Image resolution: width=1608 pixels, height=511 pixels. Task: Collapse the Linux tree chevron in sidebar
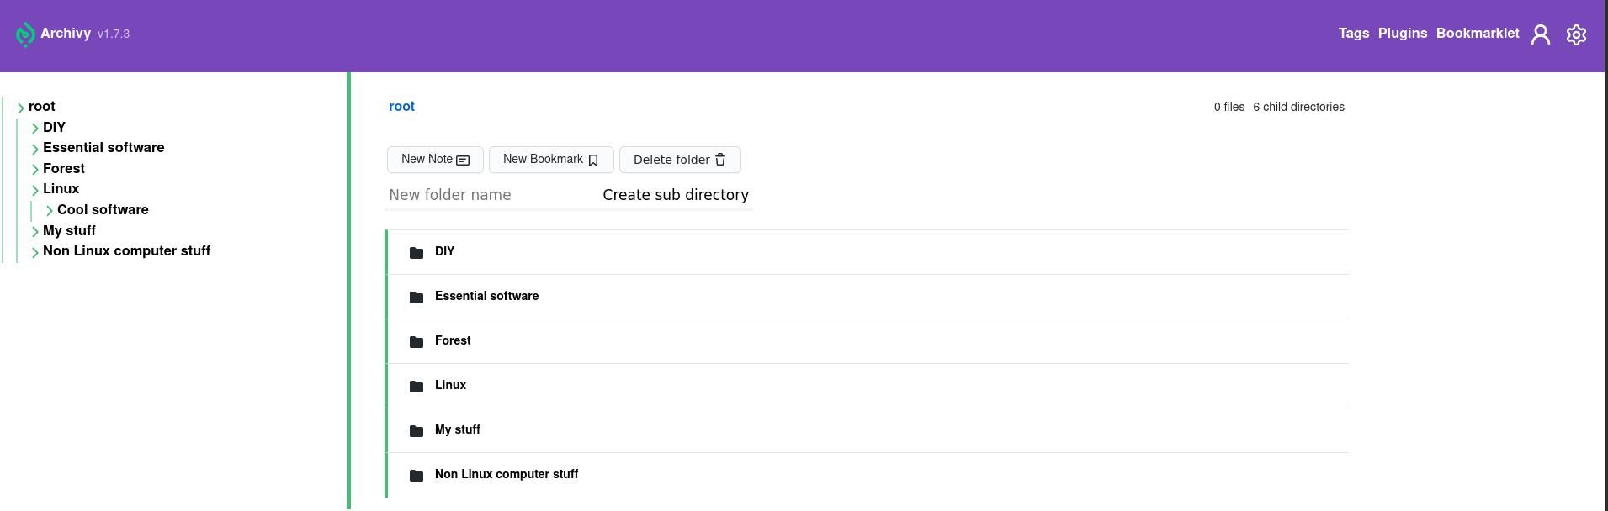point(35,190)
